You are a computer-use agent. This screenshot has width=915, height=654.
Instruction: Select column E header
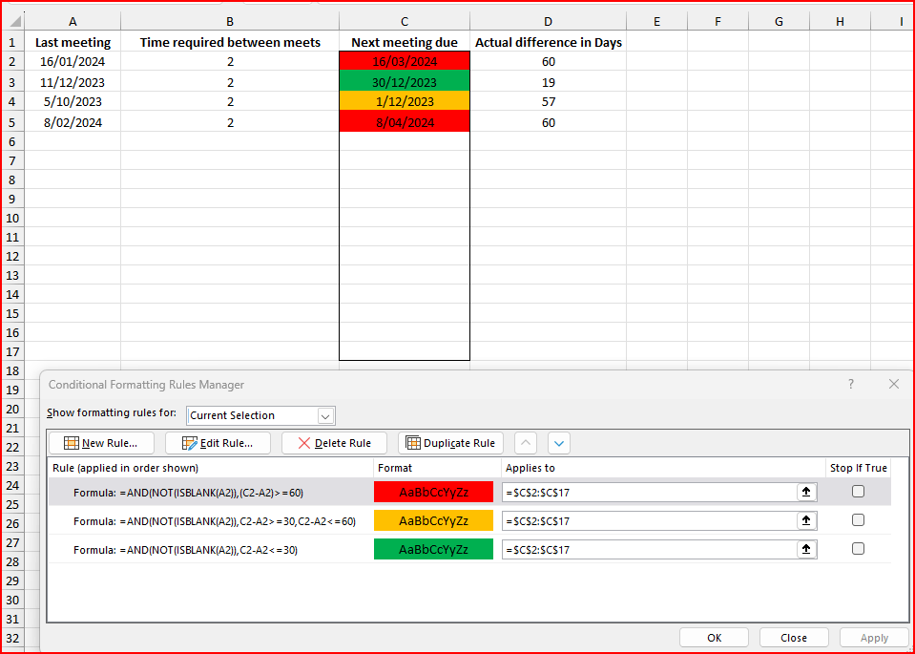click(657, 22)
